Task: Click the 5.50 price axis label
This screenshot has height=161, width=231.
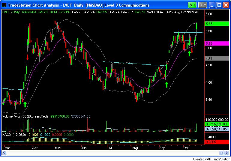Action: pyautogui.click(x=209, y=31)
